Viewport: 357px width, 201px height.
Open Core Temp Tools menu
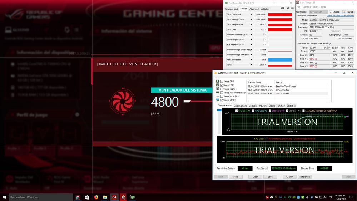coord(316,7)
